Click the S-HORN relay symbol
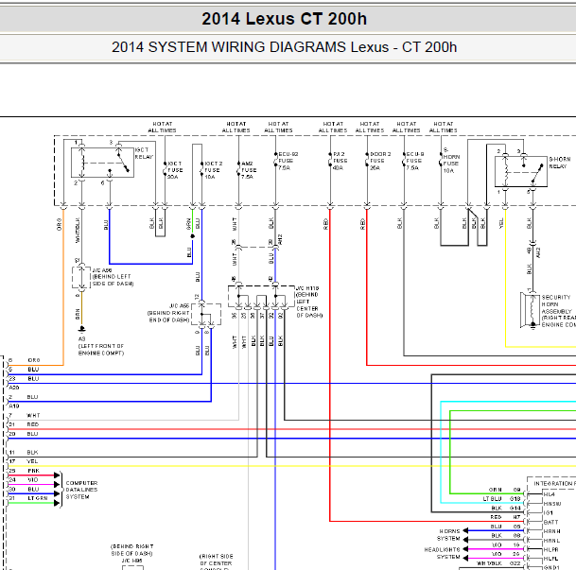This screenshot has height=570, width=576. pyautogui.click(x=521, y=171)
